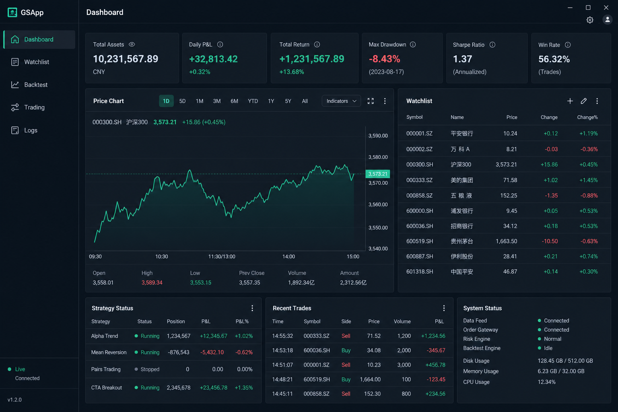618x412 pixels.
Task: Click the Live connection status indicator
Action: point(16,369)
